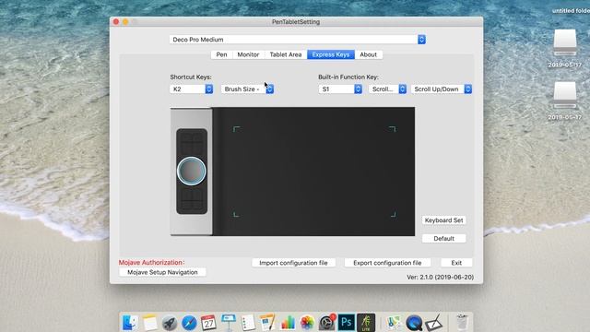
Task: Open Pages from the dock
Action: pyautogui.click(x=267, y=323)
